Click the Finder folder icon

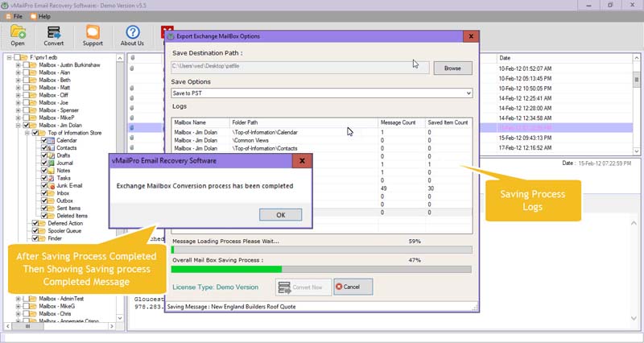pos(43,238)
